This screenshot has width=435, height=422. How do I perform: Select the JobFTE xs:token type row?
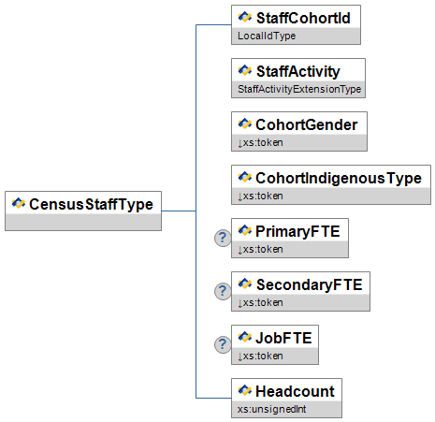[x=275, y=356]
